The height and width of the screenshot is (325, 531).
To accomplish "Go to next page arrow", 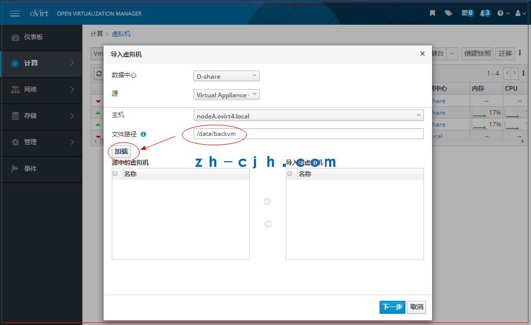I will pyautogui.click(x=515, y=73).
